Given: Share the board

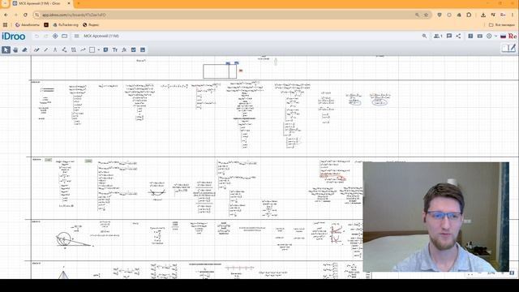Looking at the screenshot, I should tap(458, 36).
